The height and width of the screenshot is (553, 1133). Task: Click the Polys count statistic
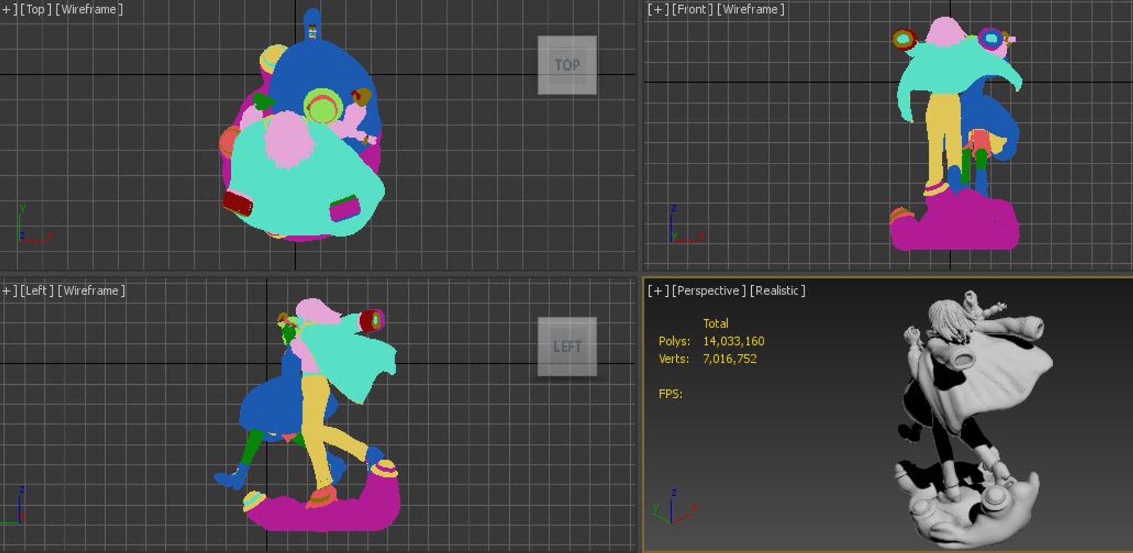(x=711, y=341)
